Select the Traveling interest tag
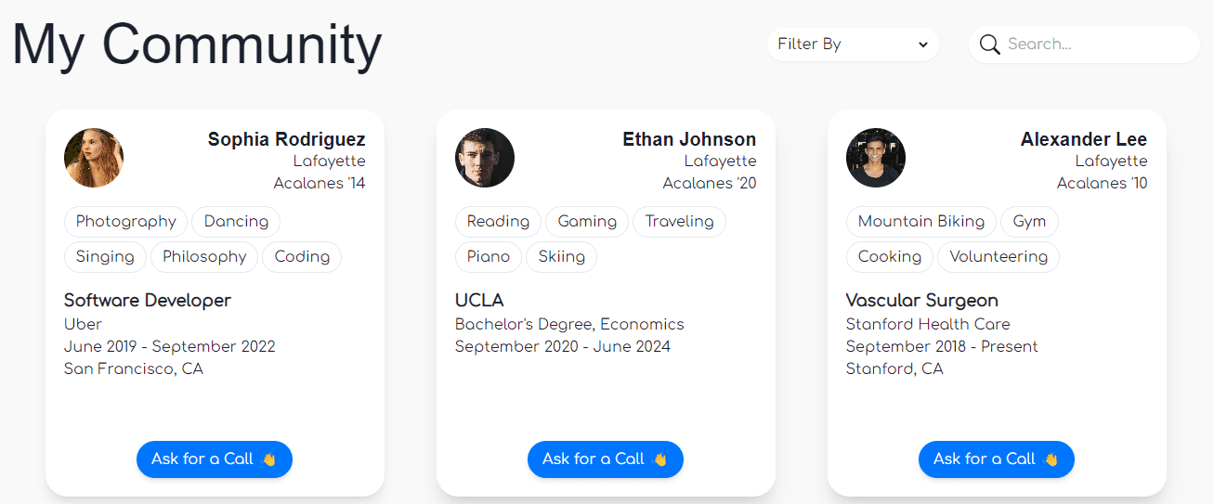Screen dimensions: 1214x504 pos(679,222)
